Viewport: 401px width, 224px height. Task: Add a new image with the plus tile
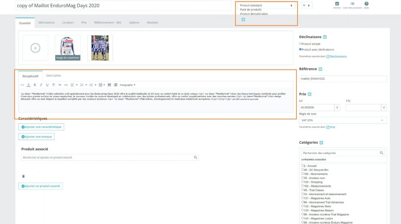coord(35,48)
